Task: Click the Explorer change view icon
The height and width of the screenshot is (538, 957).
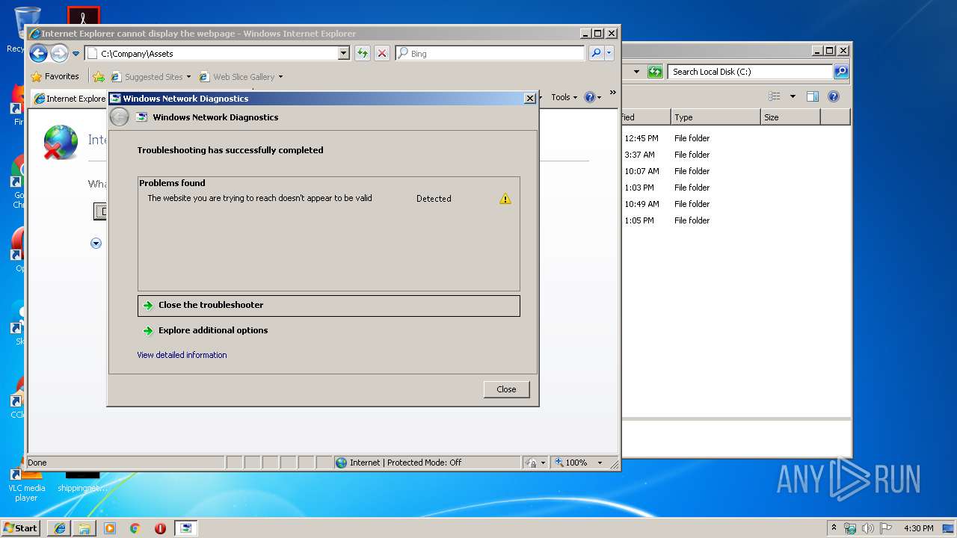Action: [x=775, y=96]
